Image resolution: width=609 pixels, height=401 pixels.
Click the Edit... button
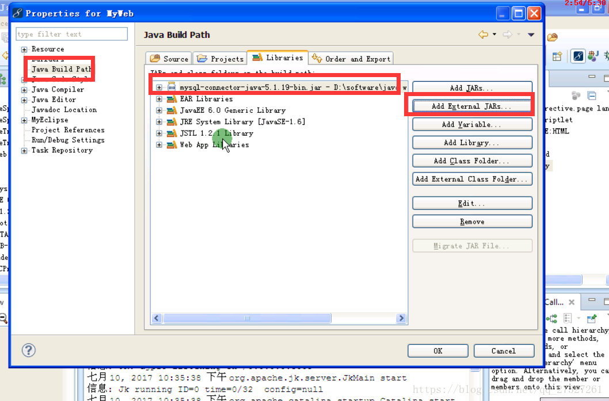[472, 203]
